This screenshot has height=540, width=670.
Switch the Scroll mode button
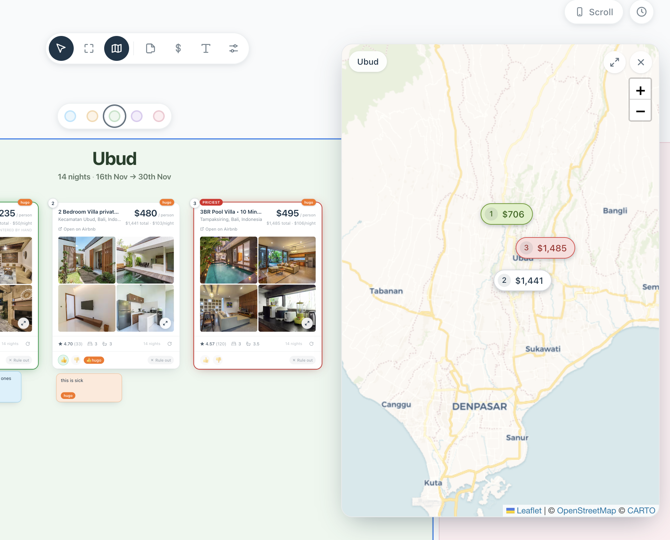pyautogui.click(x=594, y=12)
